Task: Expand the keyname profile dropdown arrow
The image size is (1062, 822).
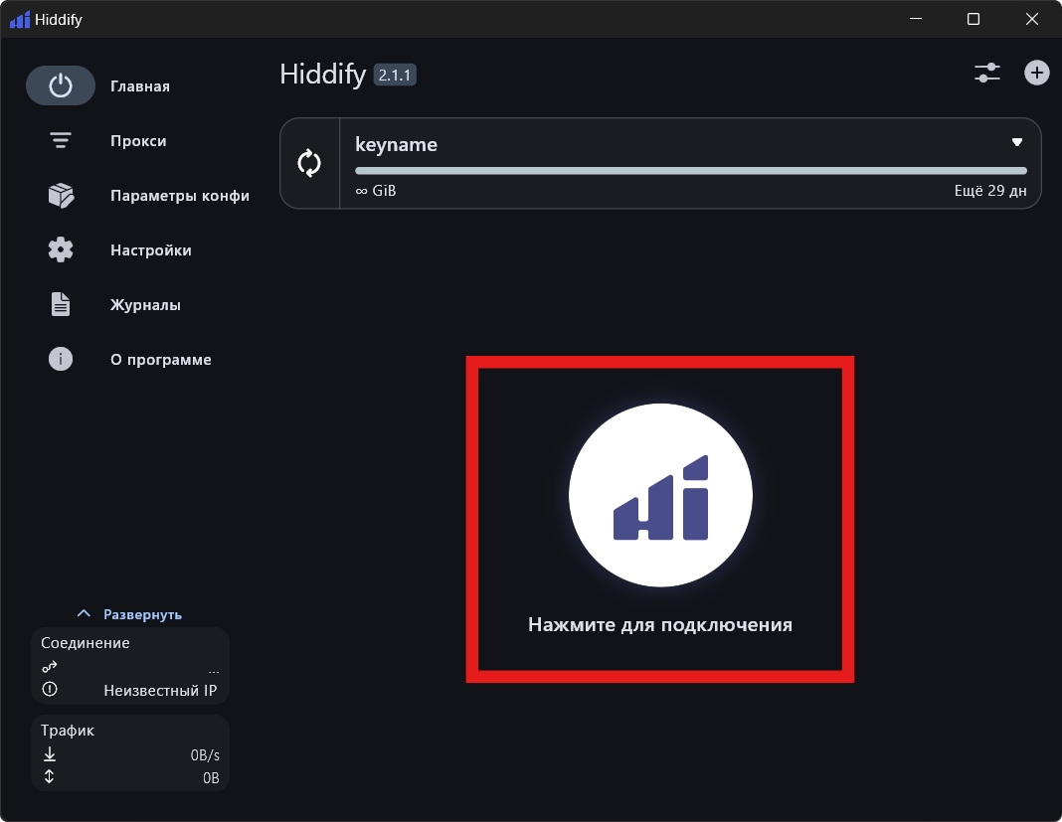Action: point(1017,143)
